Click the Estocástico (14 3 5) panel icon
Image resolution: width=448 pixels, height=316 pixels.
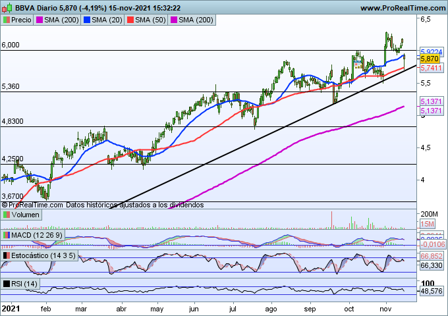7,255
